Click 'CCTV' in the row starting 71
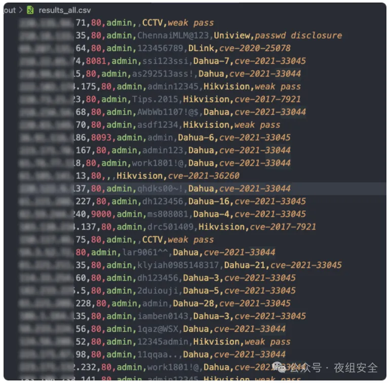 (152, 23)
